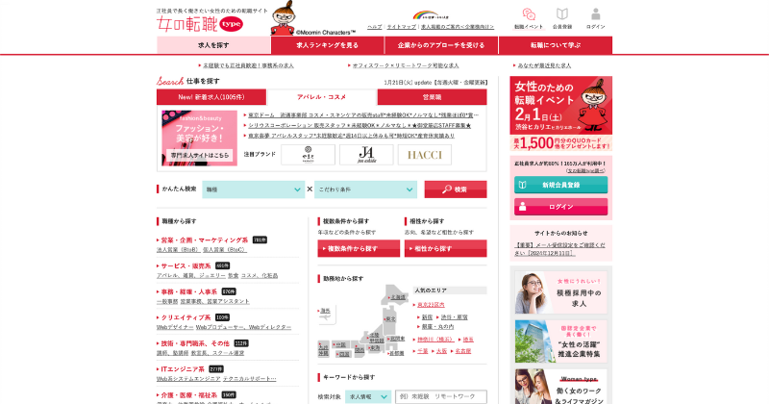The image size is (769, 404).
Task: Click the 相性から探す red button
Action: click(x=446, y=249)
